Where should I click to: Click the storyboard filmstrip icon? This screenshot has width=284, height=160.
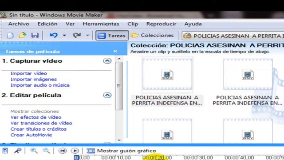[91, 151]
